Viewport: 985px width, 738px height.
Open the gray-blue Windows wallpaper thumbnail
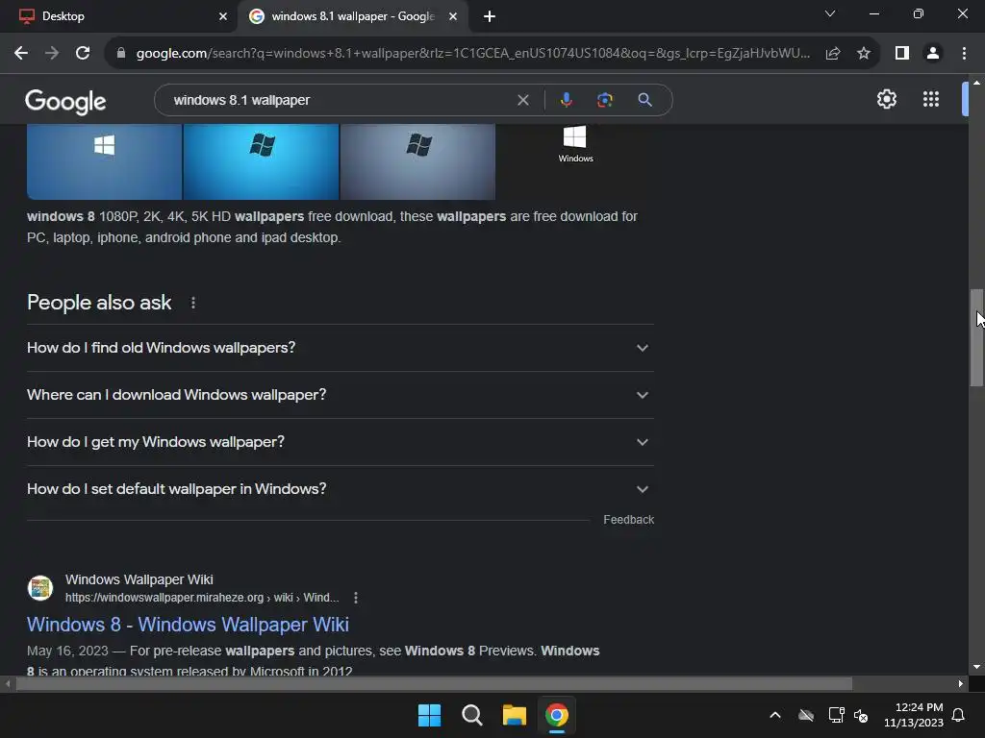click(x=417, y=161)
